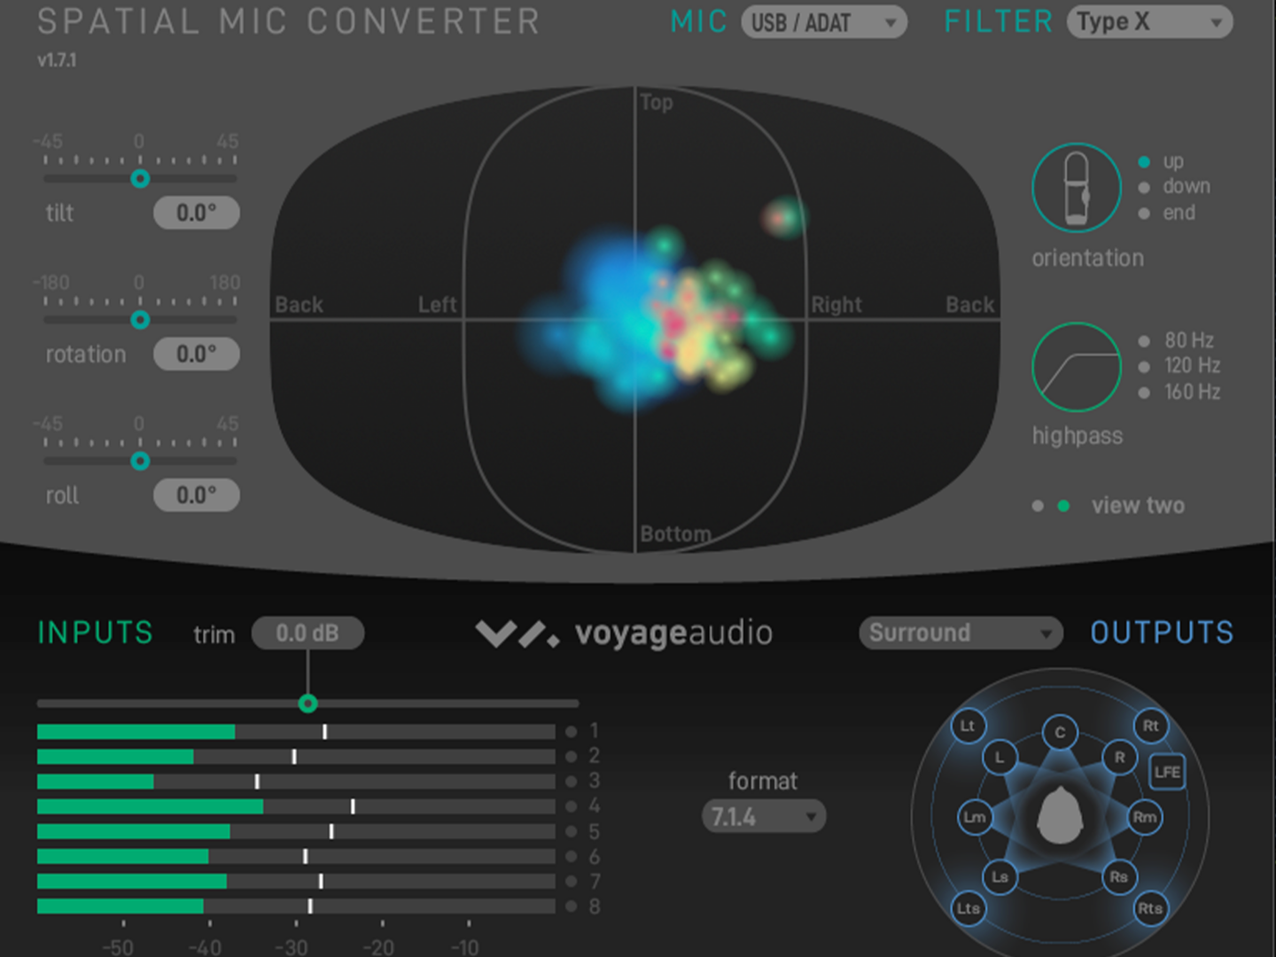Click the trim value display
The height and width of the screenshot is (957, 1276).
[x=307, y=633]
